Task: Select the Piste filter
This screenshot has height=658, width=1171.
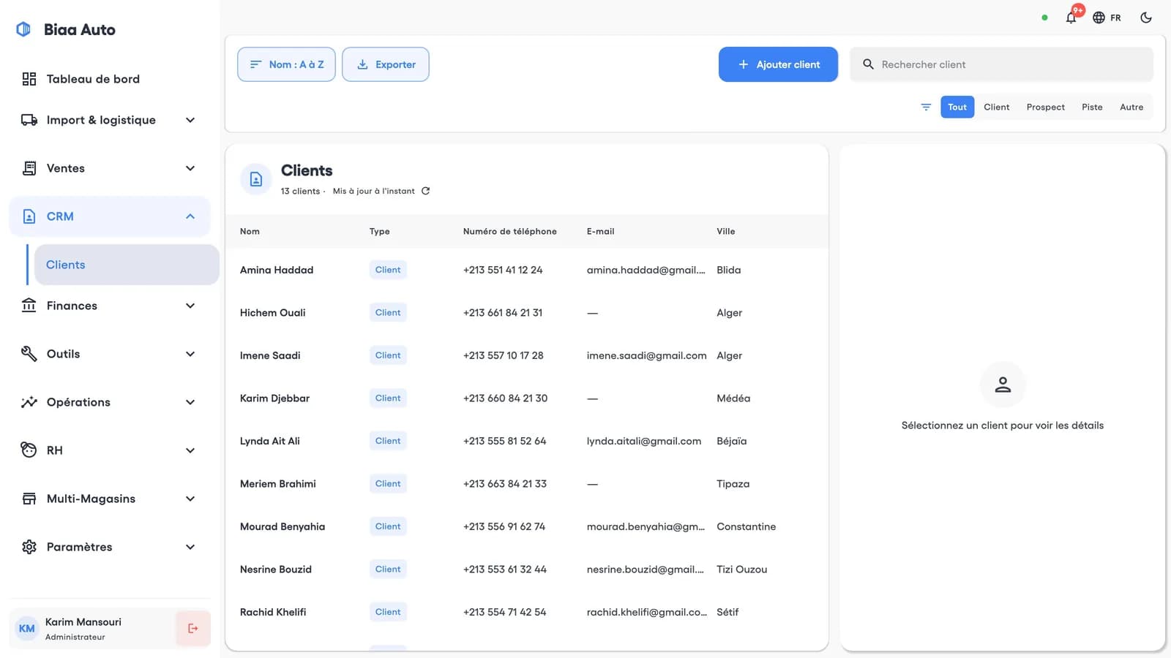Action: click(x=1092, y=107)
